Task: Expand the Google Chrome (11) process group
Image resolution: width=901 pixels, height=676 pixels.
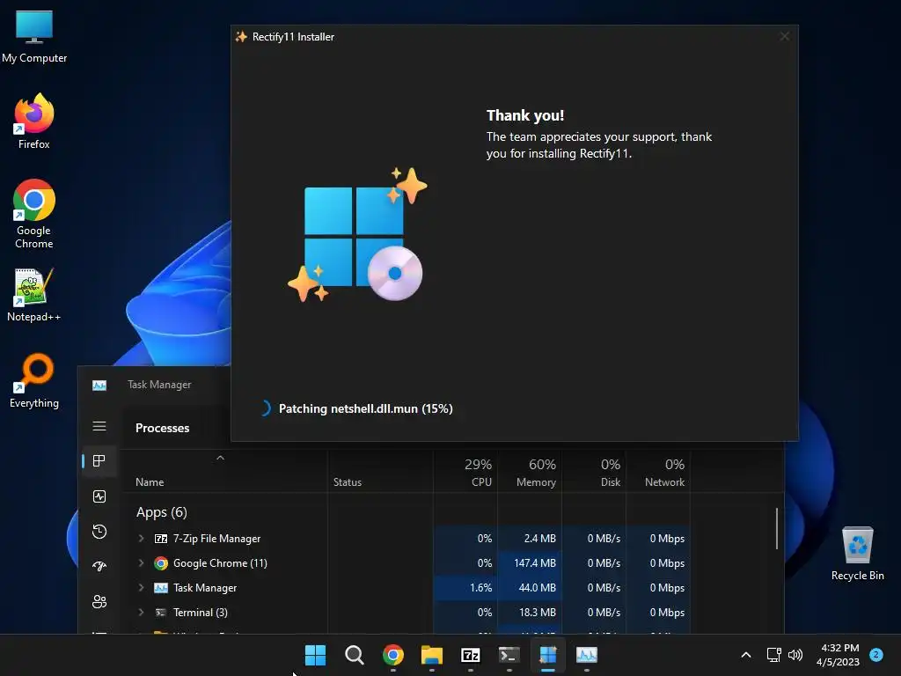Action: point(142,562)
